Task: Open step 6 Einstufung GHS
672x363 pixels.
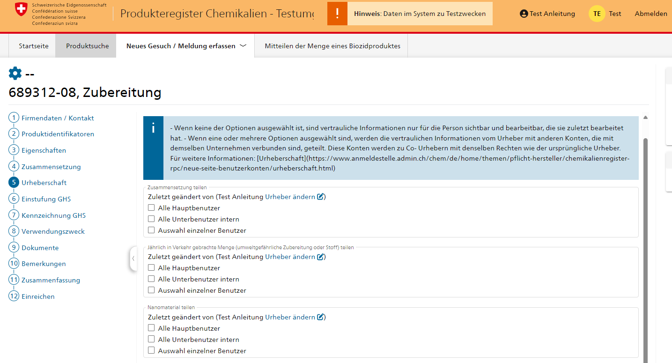Action: click(x=46, y=199)
